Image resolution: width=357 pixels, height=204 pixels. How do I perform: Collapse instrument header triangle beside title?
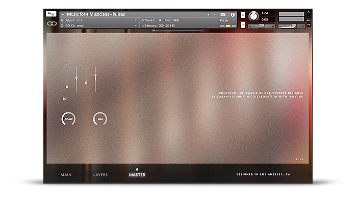[63, 14]
